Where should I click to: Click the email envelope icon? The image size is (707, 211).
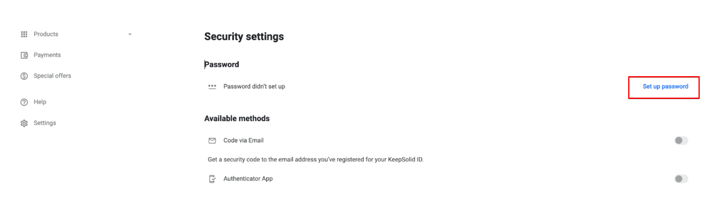pos(212,141)
